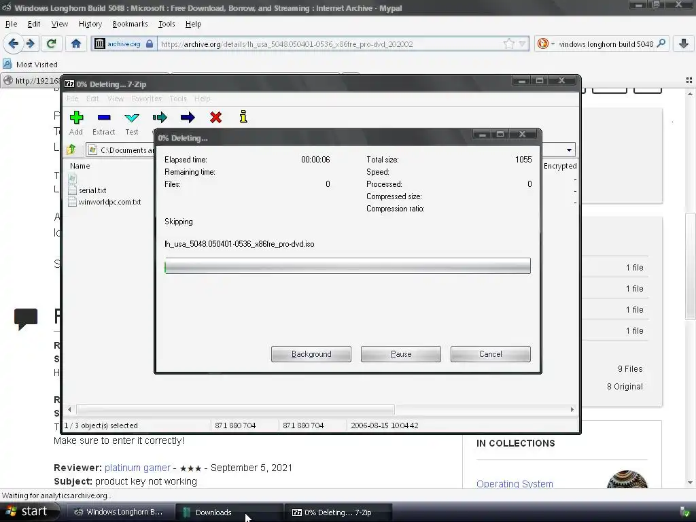Click the browser Forward arrow
Screen dimensions: 696x522
[30, 43]
